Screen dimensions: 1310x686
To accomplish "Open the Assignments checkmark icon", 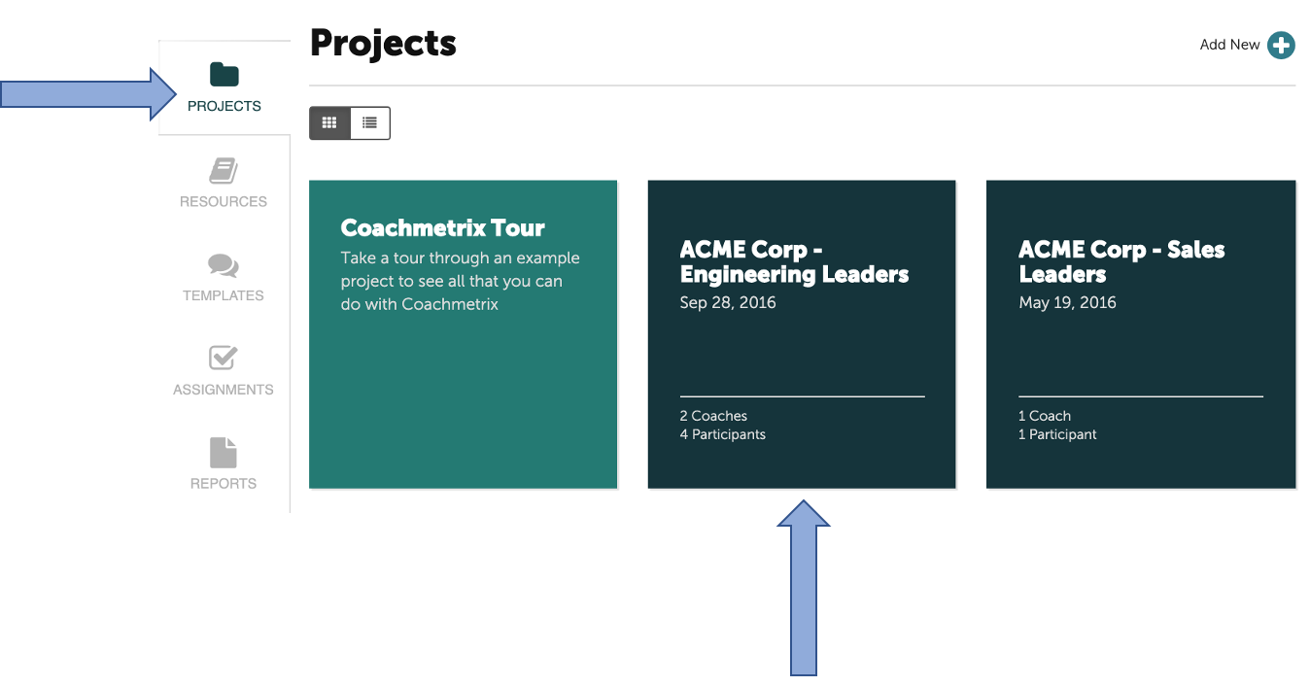I will (224, 358).
